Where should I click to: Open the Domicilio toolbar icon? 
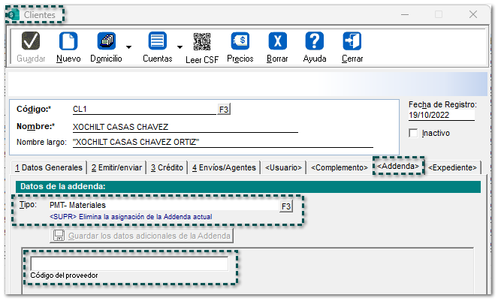(x=106, y=41)
